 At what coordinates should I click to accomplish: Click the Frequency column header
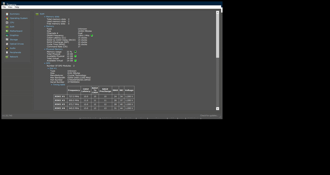click(74, 90)
